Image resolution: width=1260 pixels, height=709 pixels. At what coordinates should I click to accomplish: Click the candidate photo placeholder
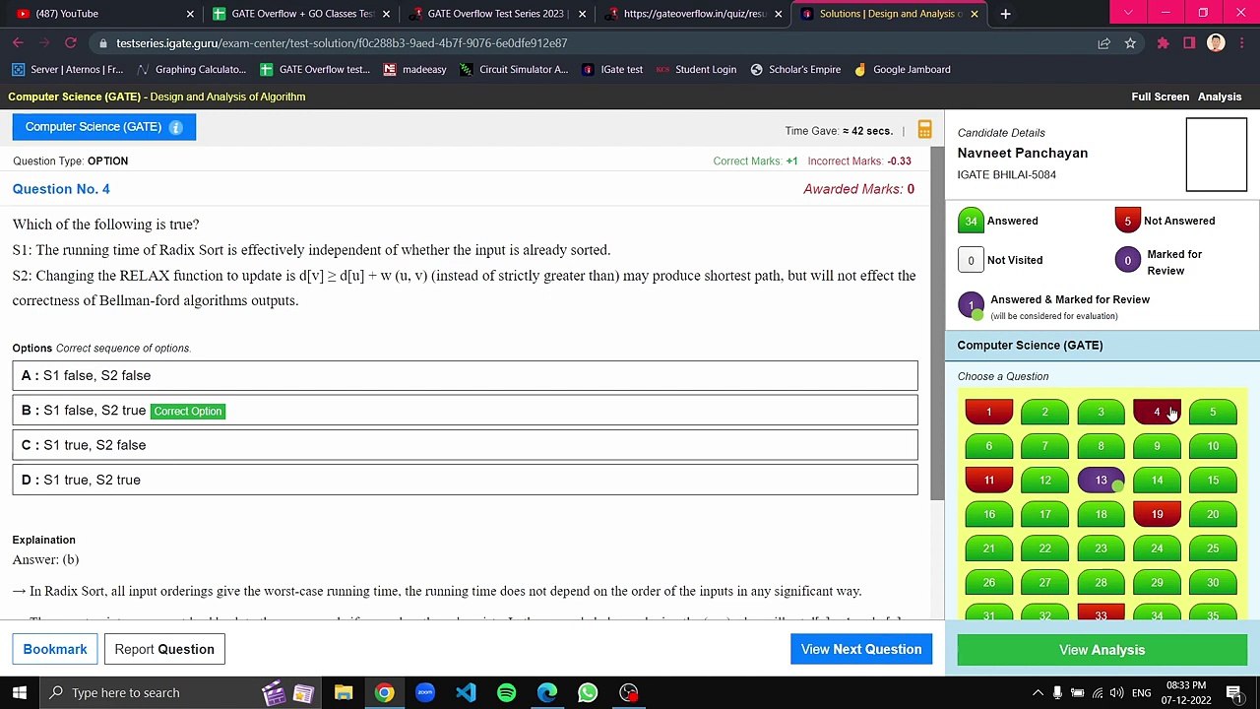tap(1216, 155)
